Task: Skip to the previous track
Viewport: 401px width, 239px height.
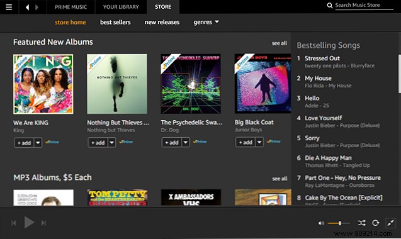Action: 14,223
